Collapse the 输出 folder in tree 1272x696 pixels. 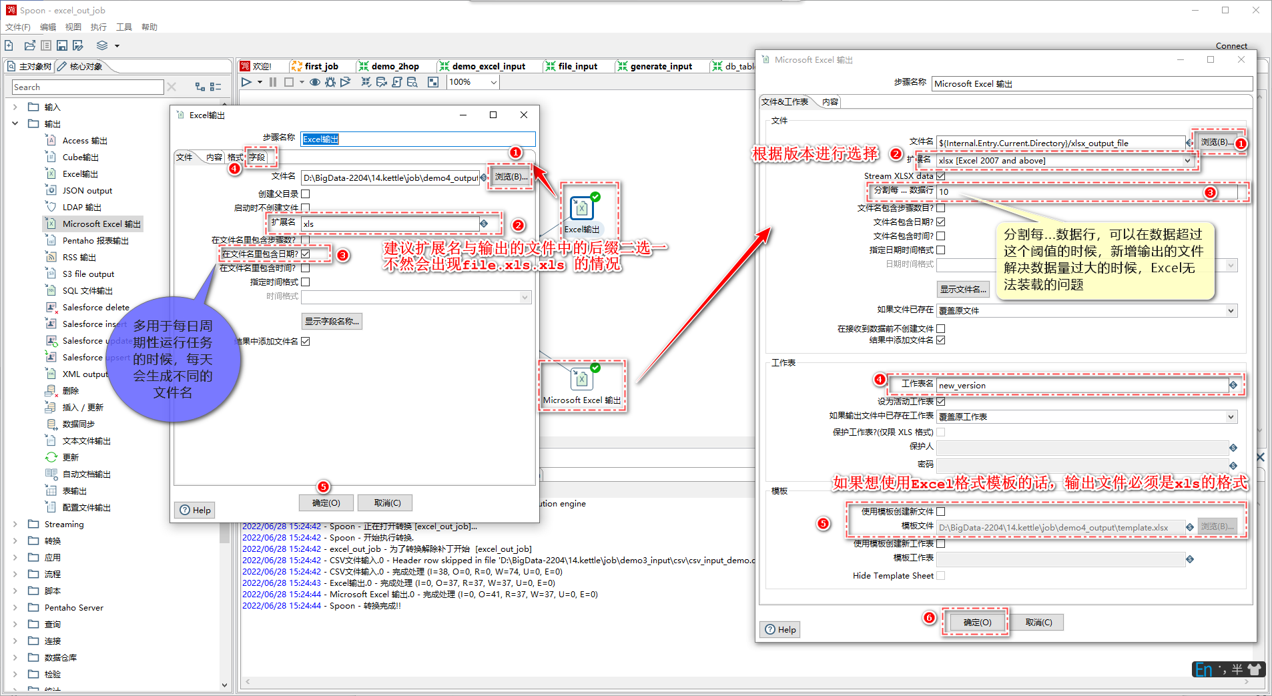pos(15,123)
